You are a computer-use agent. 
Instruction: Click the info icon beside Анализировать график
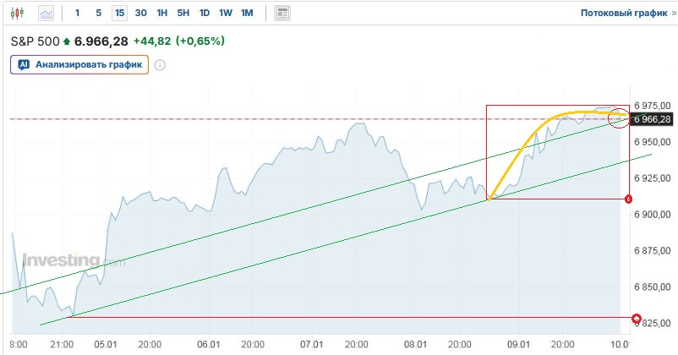[x=159, y=64]
